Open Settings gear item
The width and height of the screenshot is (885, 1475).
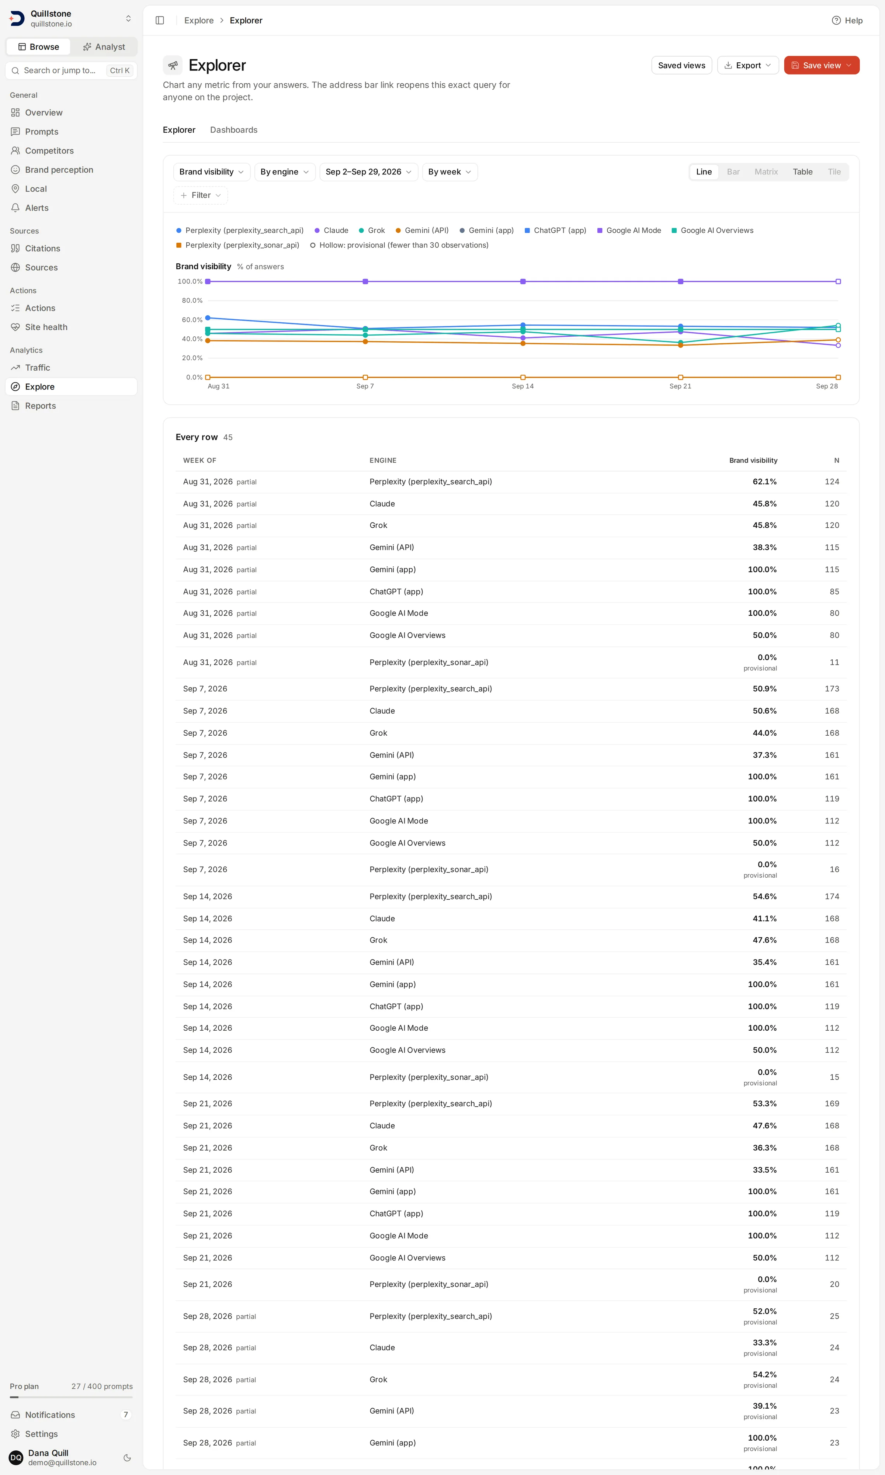click(x=71, y=1434)
